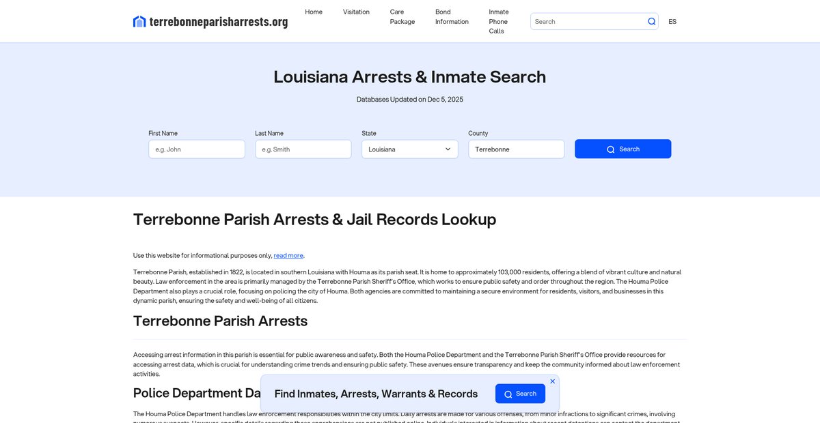
Task: Switch language to ES
Action: [672, 22]
